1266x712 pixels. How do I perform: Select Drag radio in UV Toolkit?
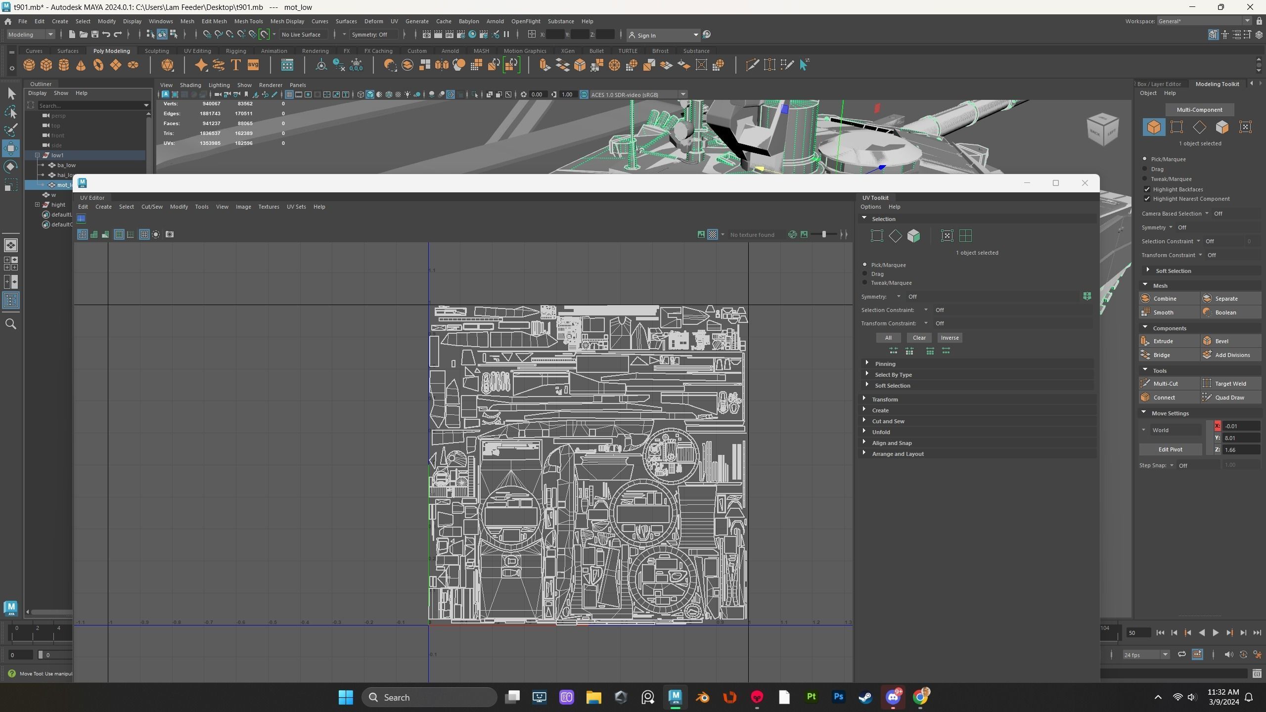coord(865,273)
